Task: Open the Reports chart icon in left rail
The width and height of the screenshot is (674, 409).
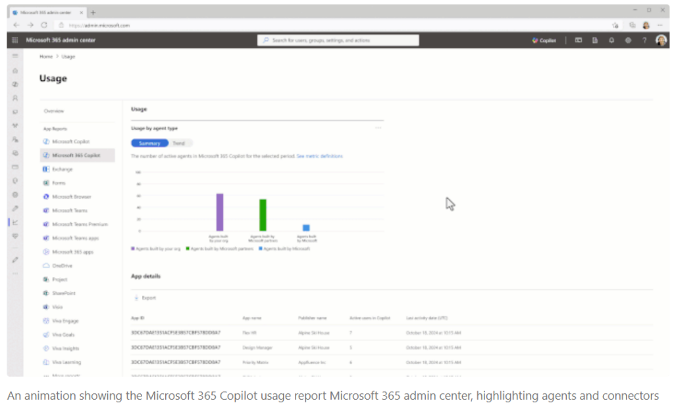Action: pyautogui.click(x=15, y=222)
